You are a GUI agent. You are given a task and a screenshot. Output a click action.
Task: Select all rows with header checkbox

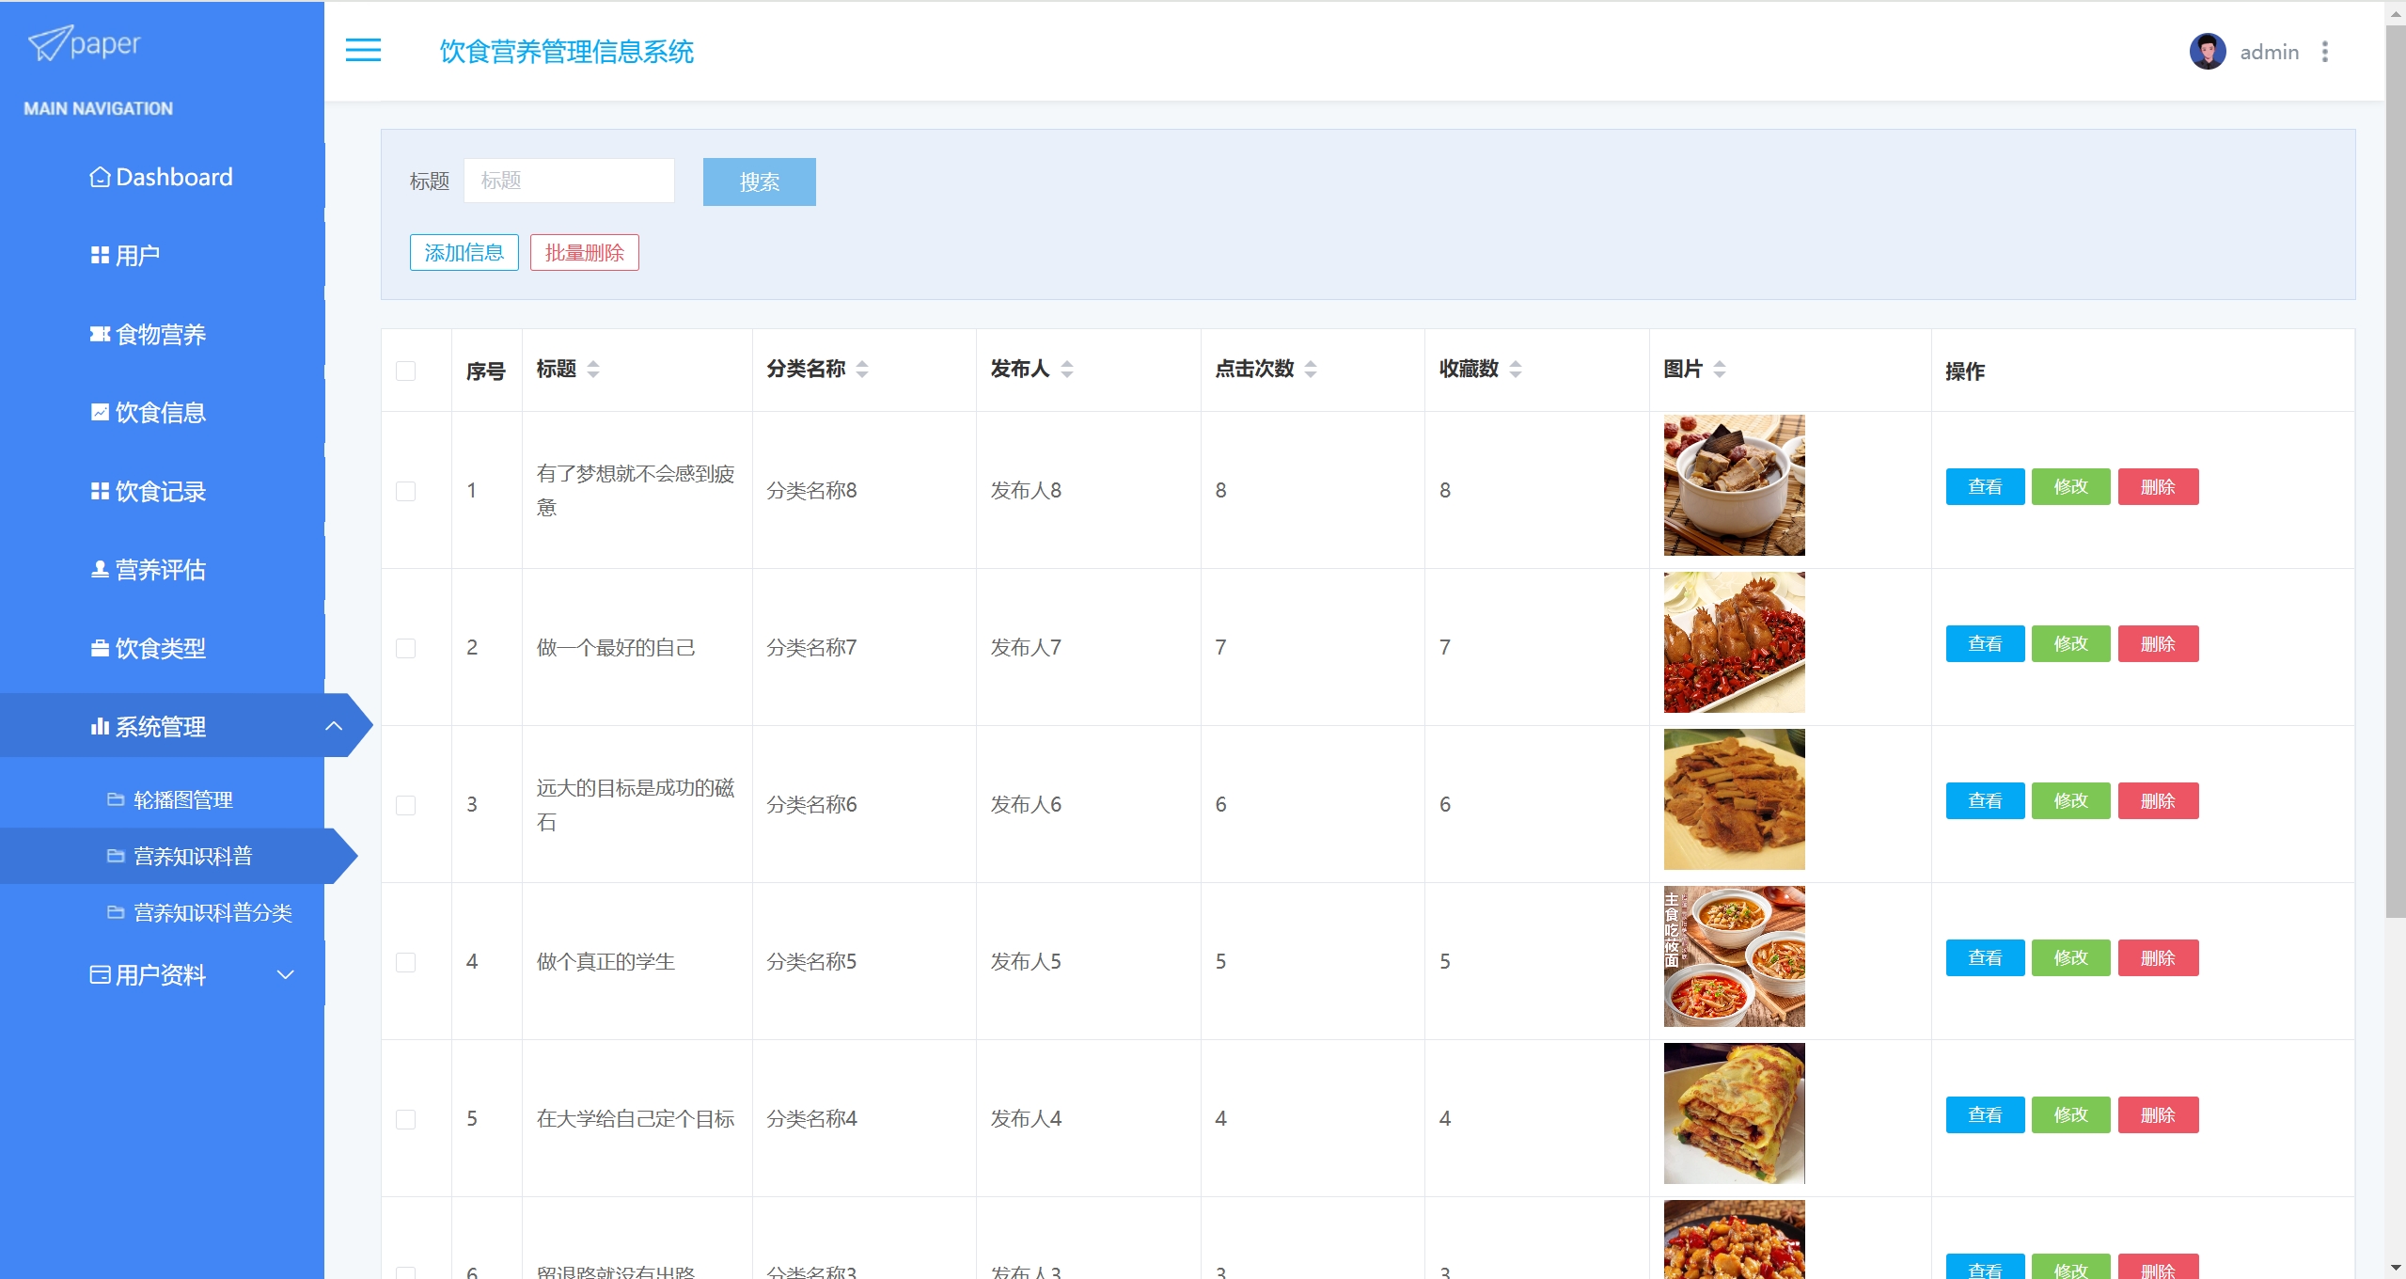point(406,371)
